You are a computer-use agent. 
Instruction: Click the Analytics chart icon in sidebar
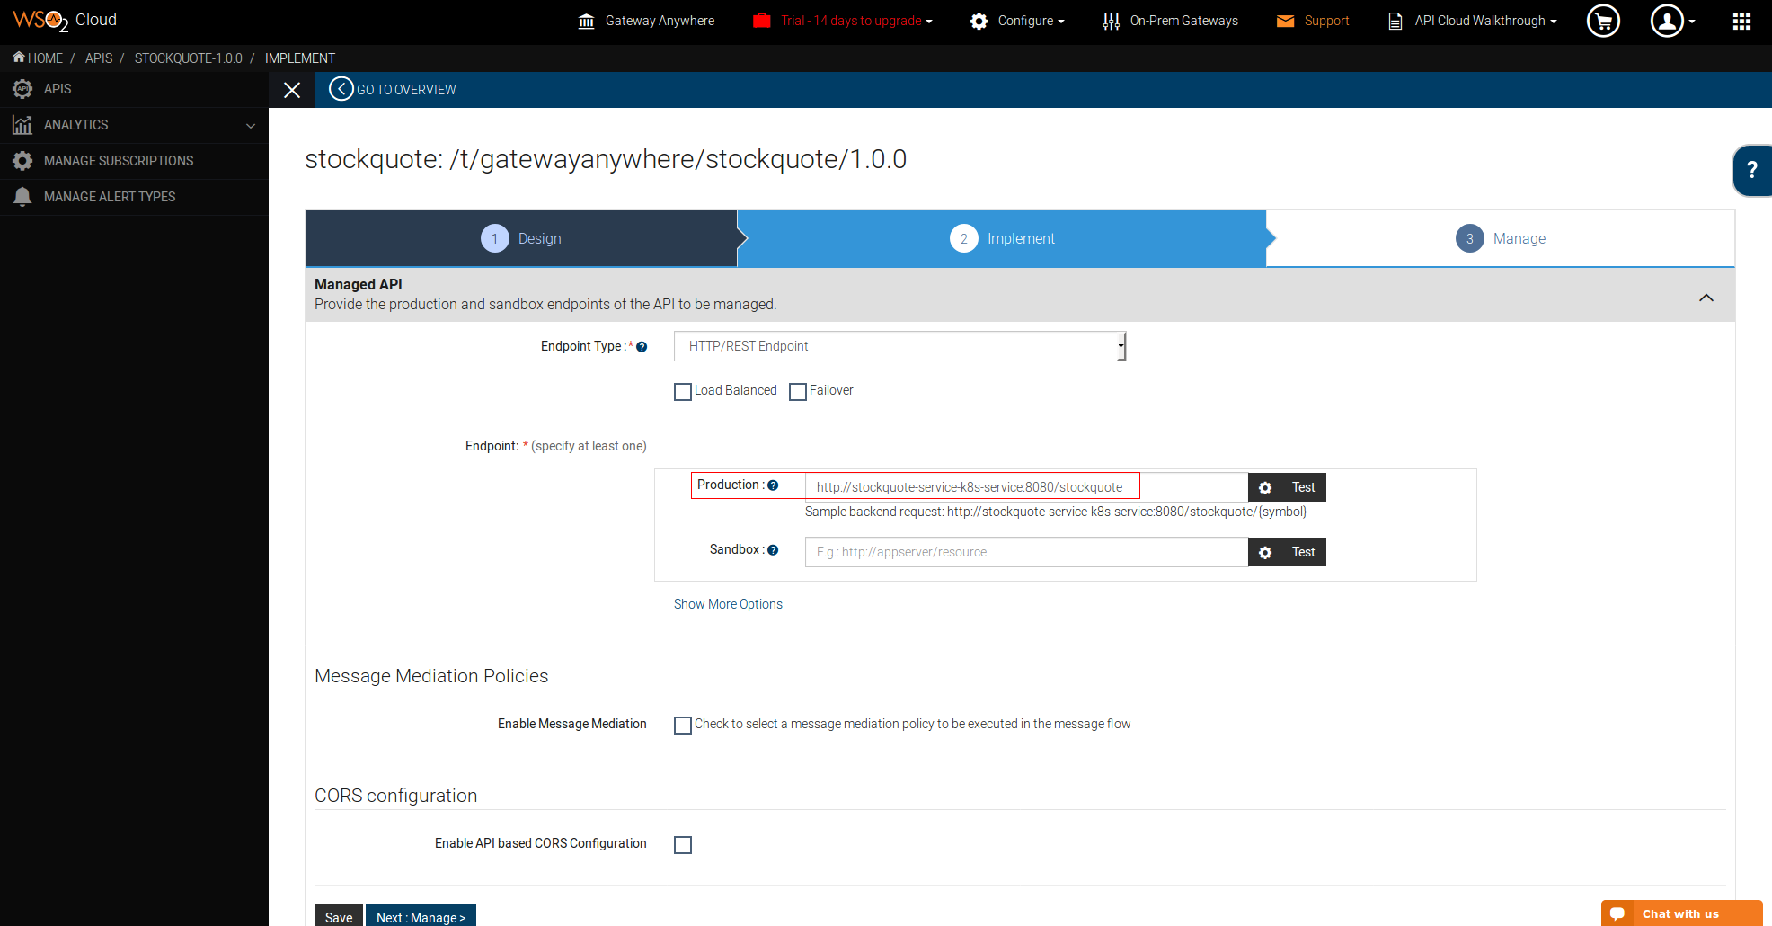pos(22,125)
